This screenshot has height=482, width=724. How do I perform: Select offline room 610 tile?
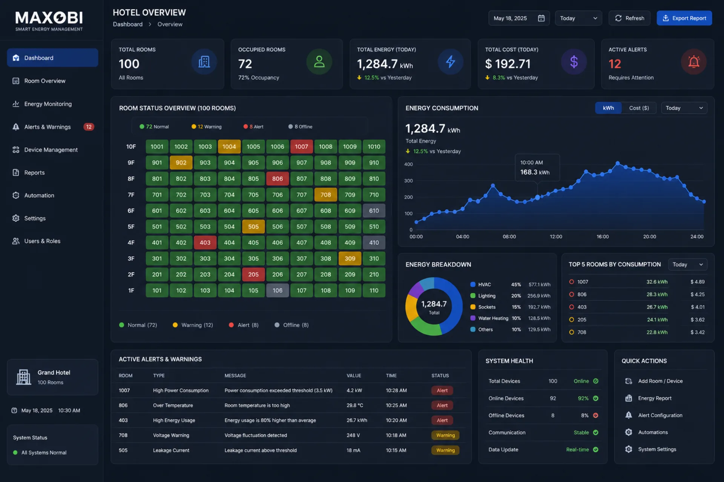[374, 210]
